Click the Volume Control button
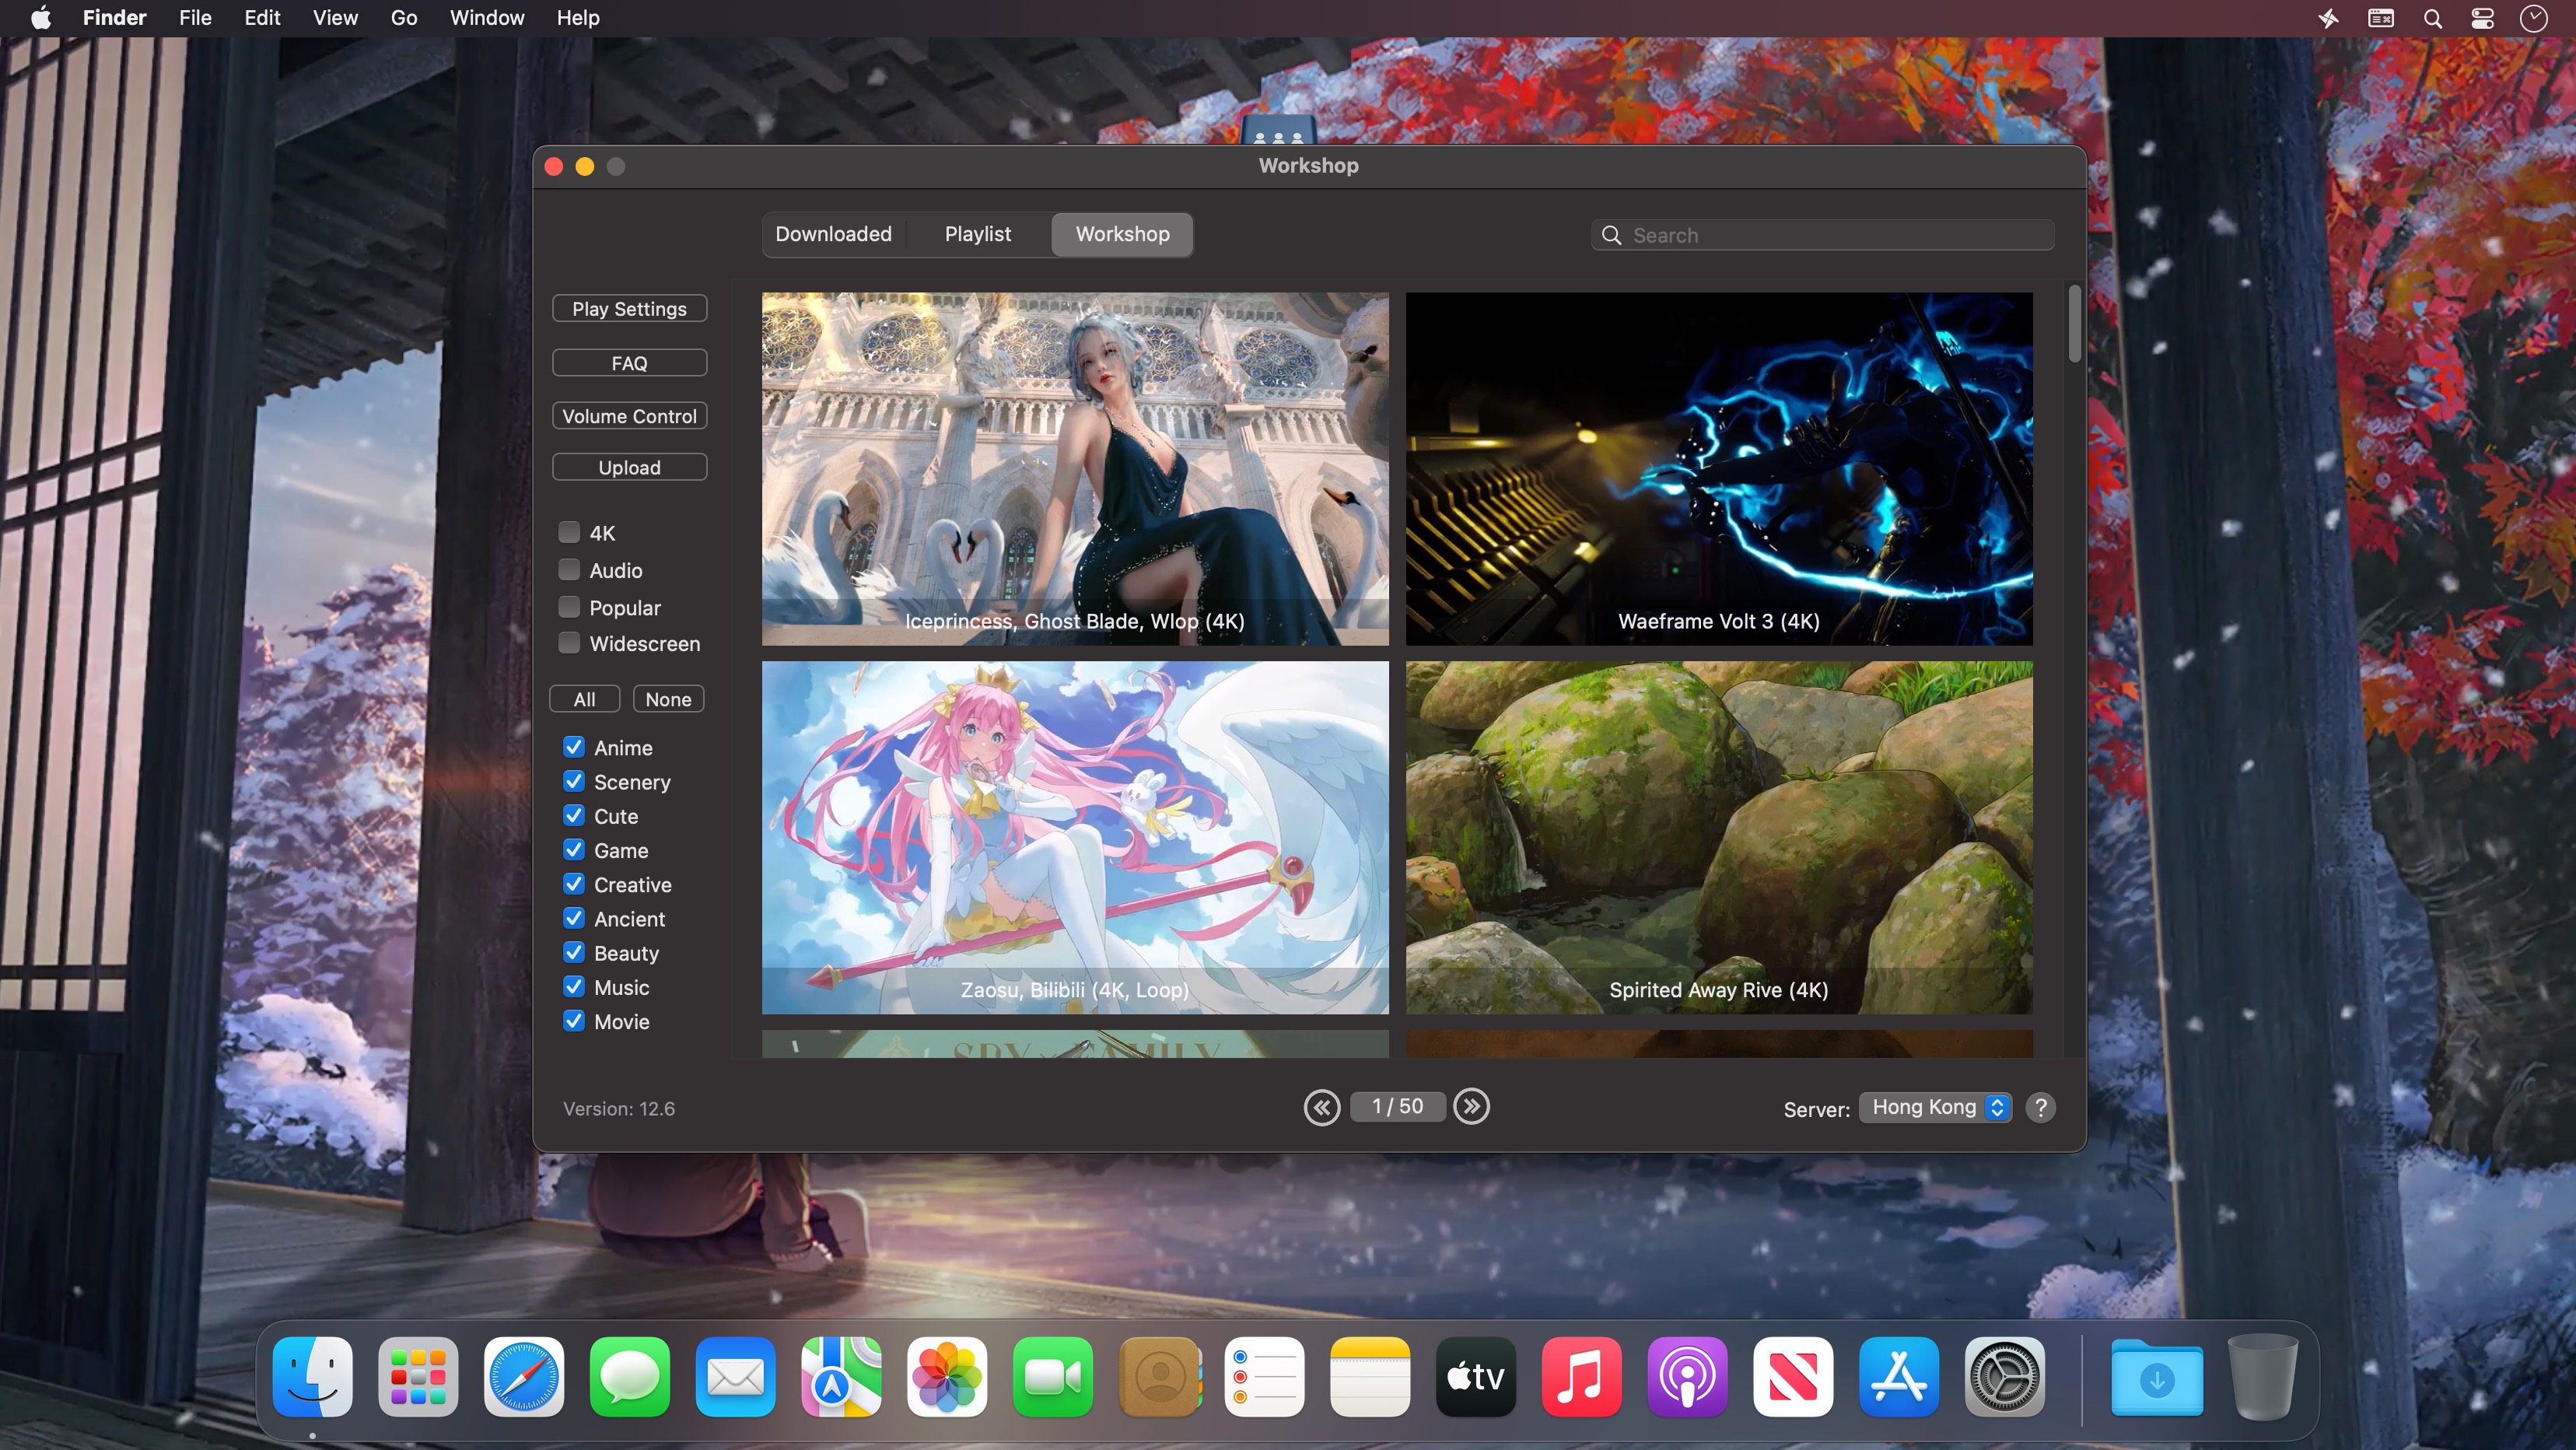Screen dimensions: 2576x1450 628,415
